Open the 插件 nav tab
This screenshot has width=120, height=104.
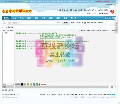click(58, 18)
